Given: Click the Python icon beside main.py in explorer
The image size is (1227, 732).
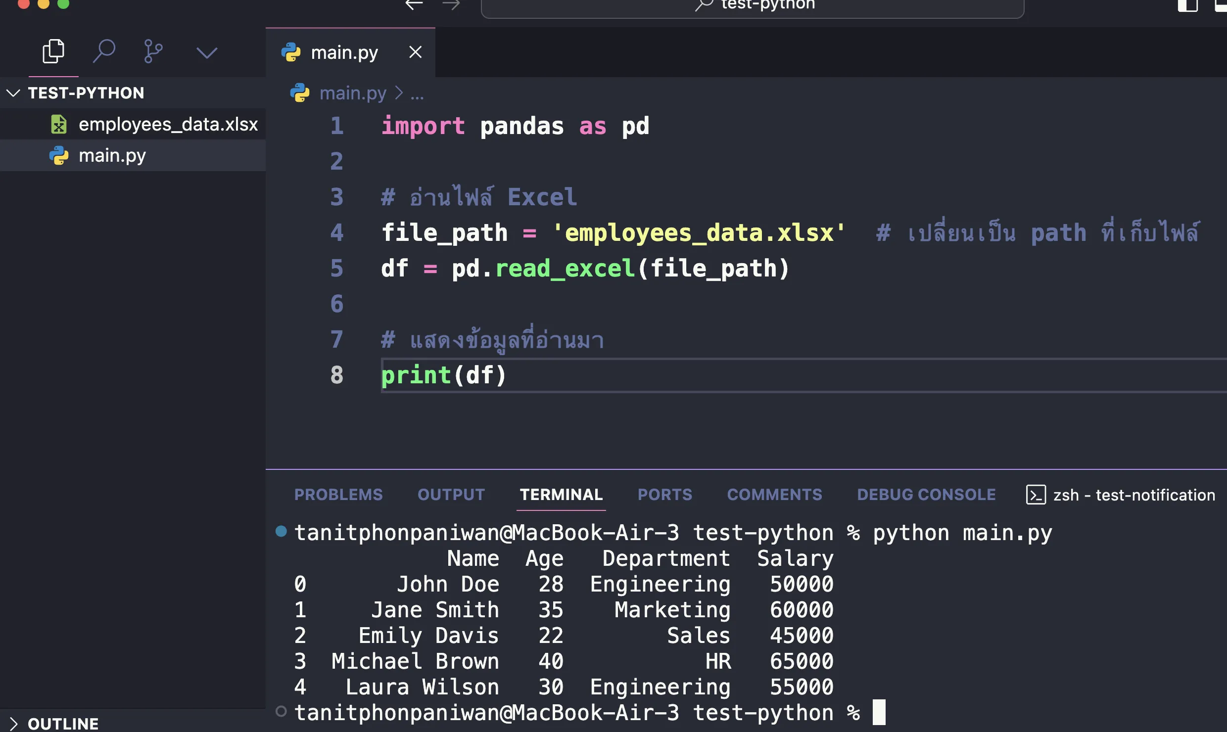Looking at the screenshot, I should click(59, 155).
